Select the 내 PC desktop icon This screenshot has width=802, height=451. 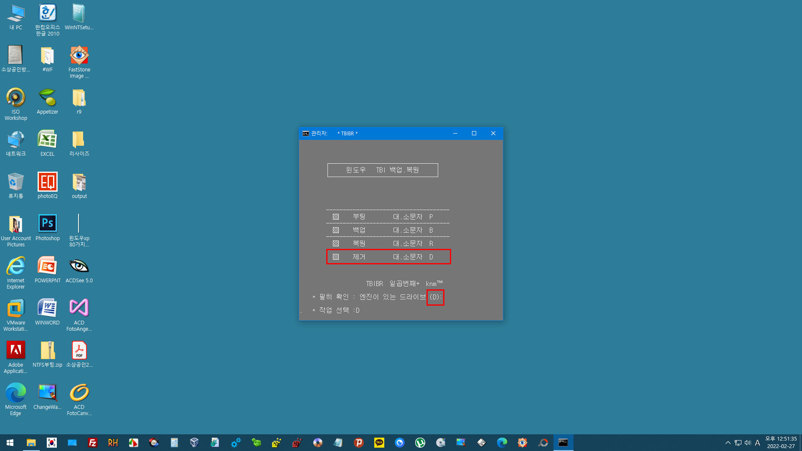click(16, 18)
